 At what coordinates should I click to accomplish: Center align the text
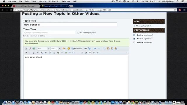pyautogui.click(x=93, y=52)
